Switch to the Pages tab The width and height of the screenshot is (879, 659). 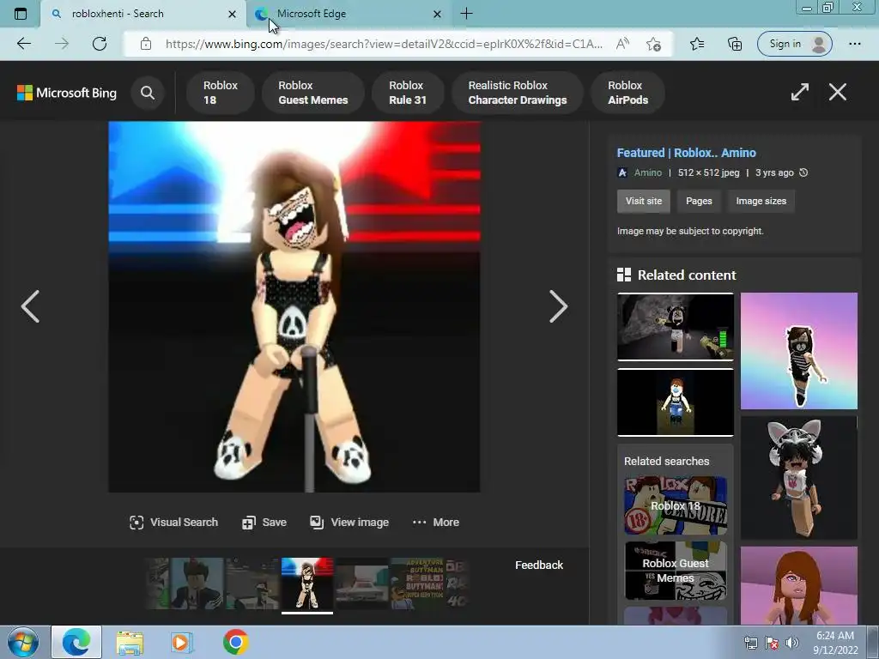(699, 201)
